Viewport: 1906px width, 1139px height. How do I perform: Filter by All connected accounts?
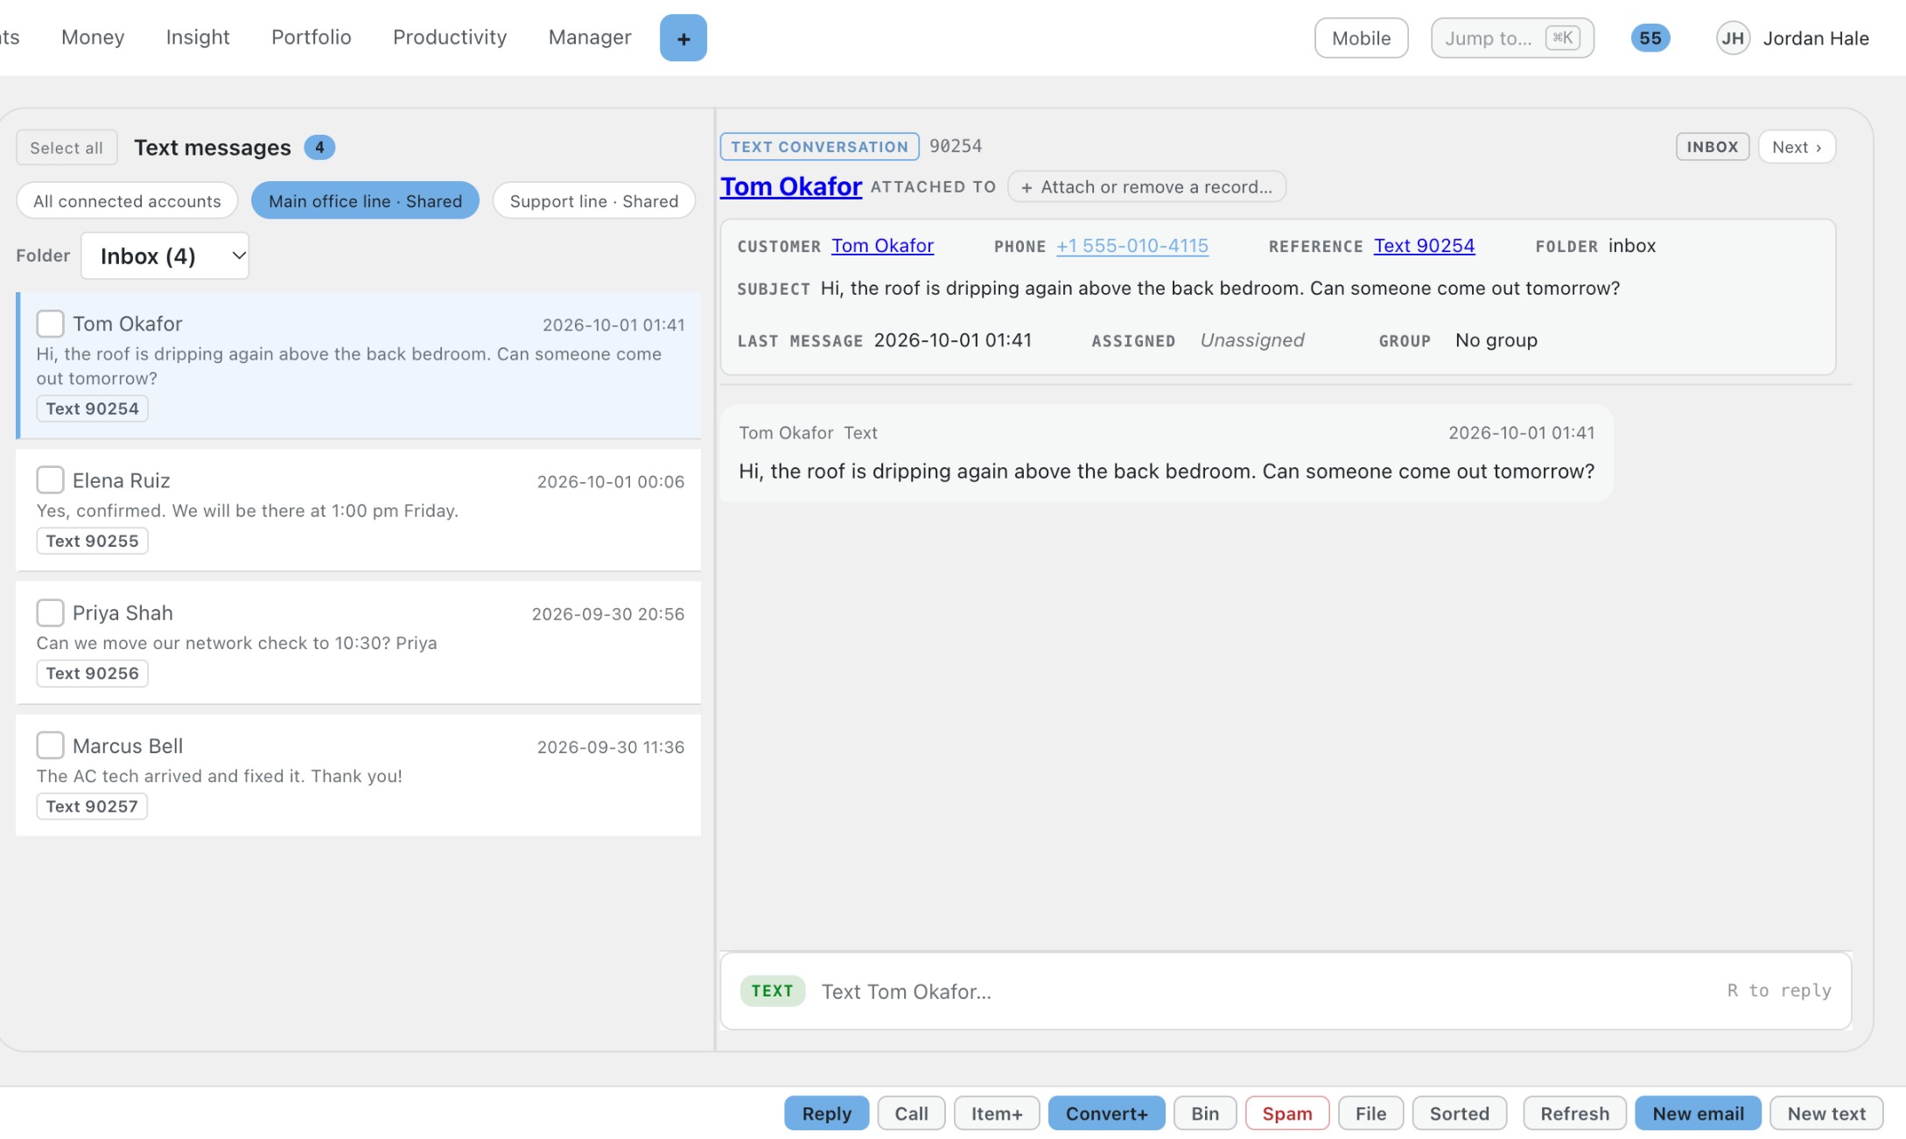(127, 200)
